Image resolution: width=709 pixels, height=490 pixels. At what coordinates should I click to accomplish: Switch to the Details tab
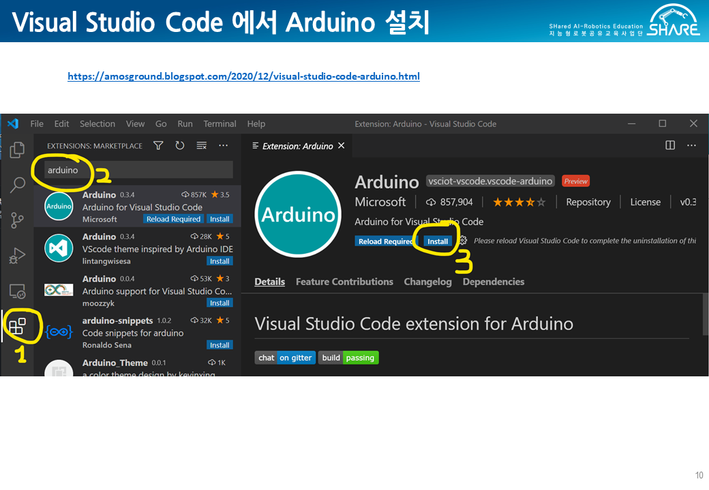(x=269, y=282)
